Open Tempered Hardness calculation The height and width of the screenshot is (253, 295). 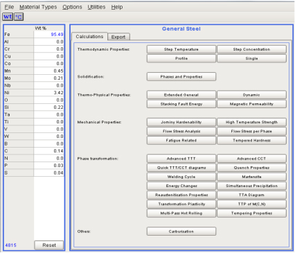251,140
